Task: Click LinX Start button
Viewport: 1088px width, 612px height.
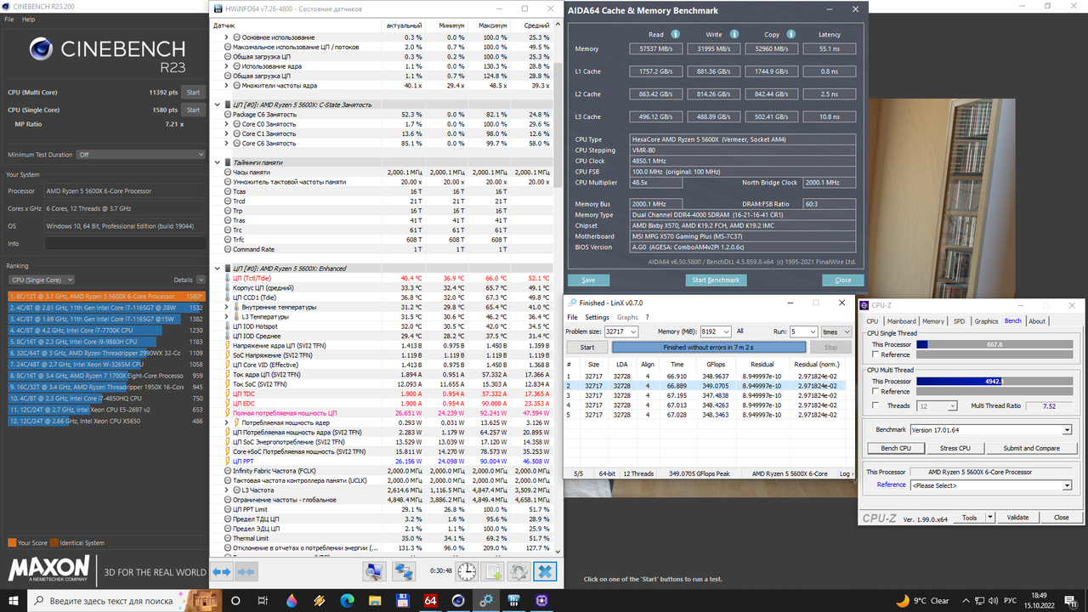Action: 586,347
